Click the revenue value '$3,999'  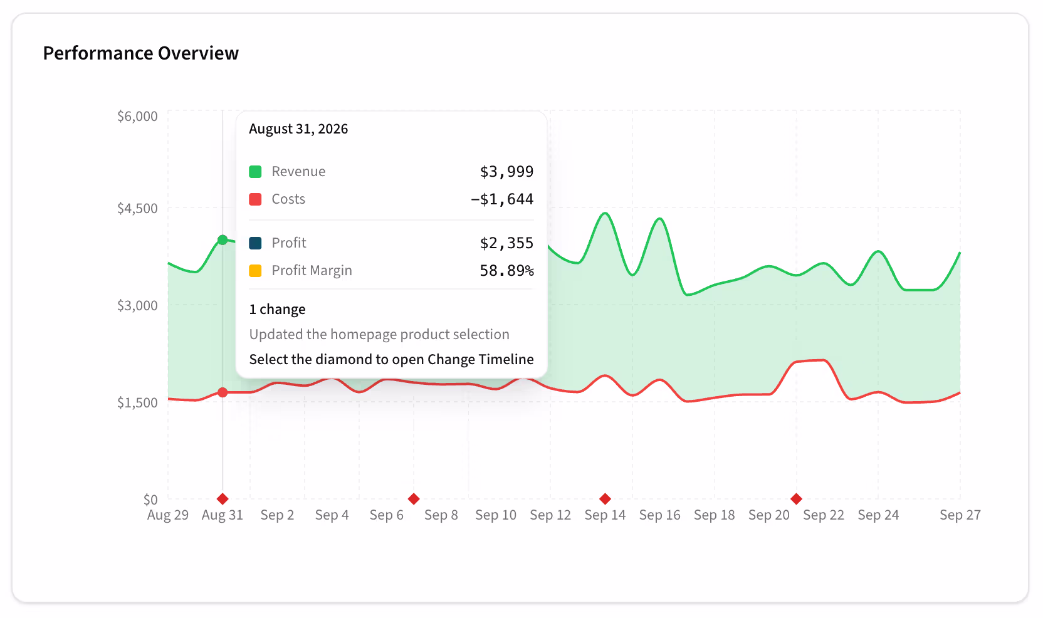[506, 172]
